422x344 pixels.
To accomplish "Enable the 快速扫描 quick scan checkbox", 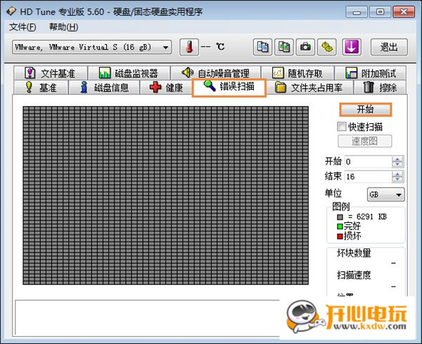I will (x=342, y=127).
